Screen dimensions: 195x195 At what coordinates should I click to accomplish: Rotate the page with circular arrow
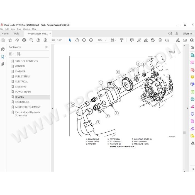coord(167,40)
